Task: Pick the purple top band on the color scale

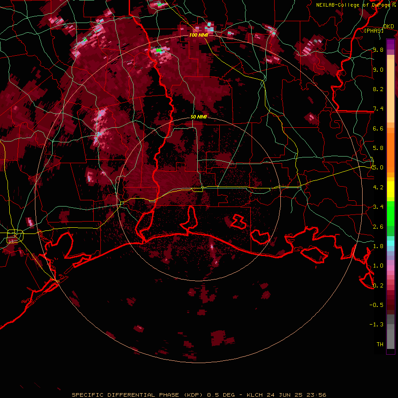Action: (x=390, y=44)
